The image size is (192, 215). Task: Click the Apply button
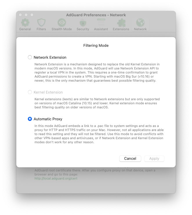point(154,159)
